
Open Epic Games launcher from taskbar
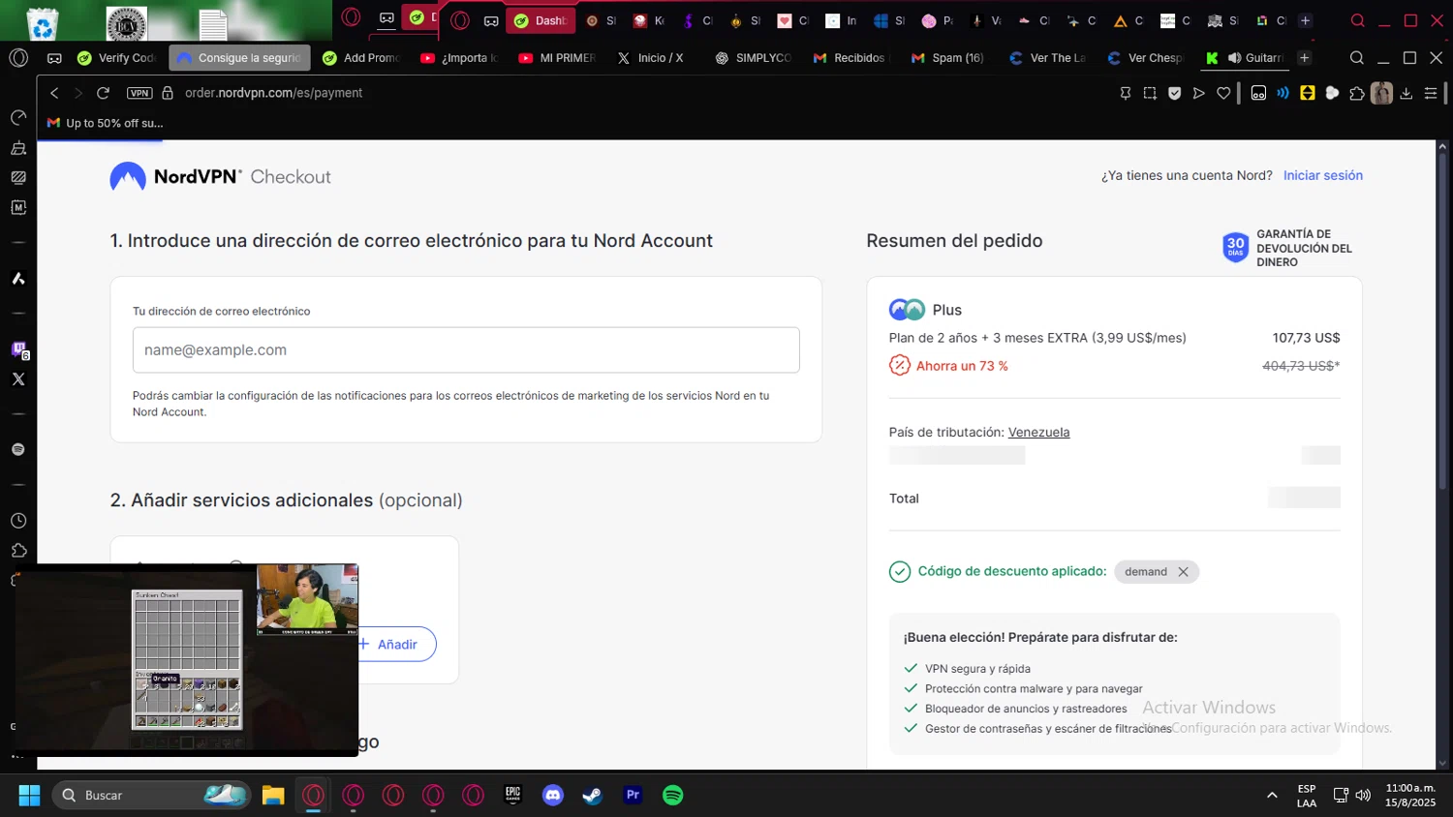point(513,796)
